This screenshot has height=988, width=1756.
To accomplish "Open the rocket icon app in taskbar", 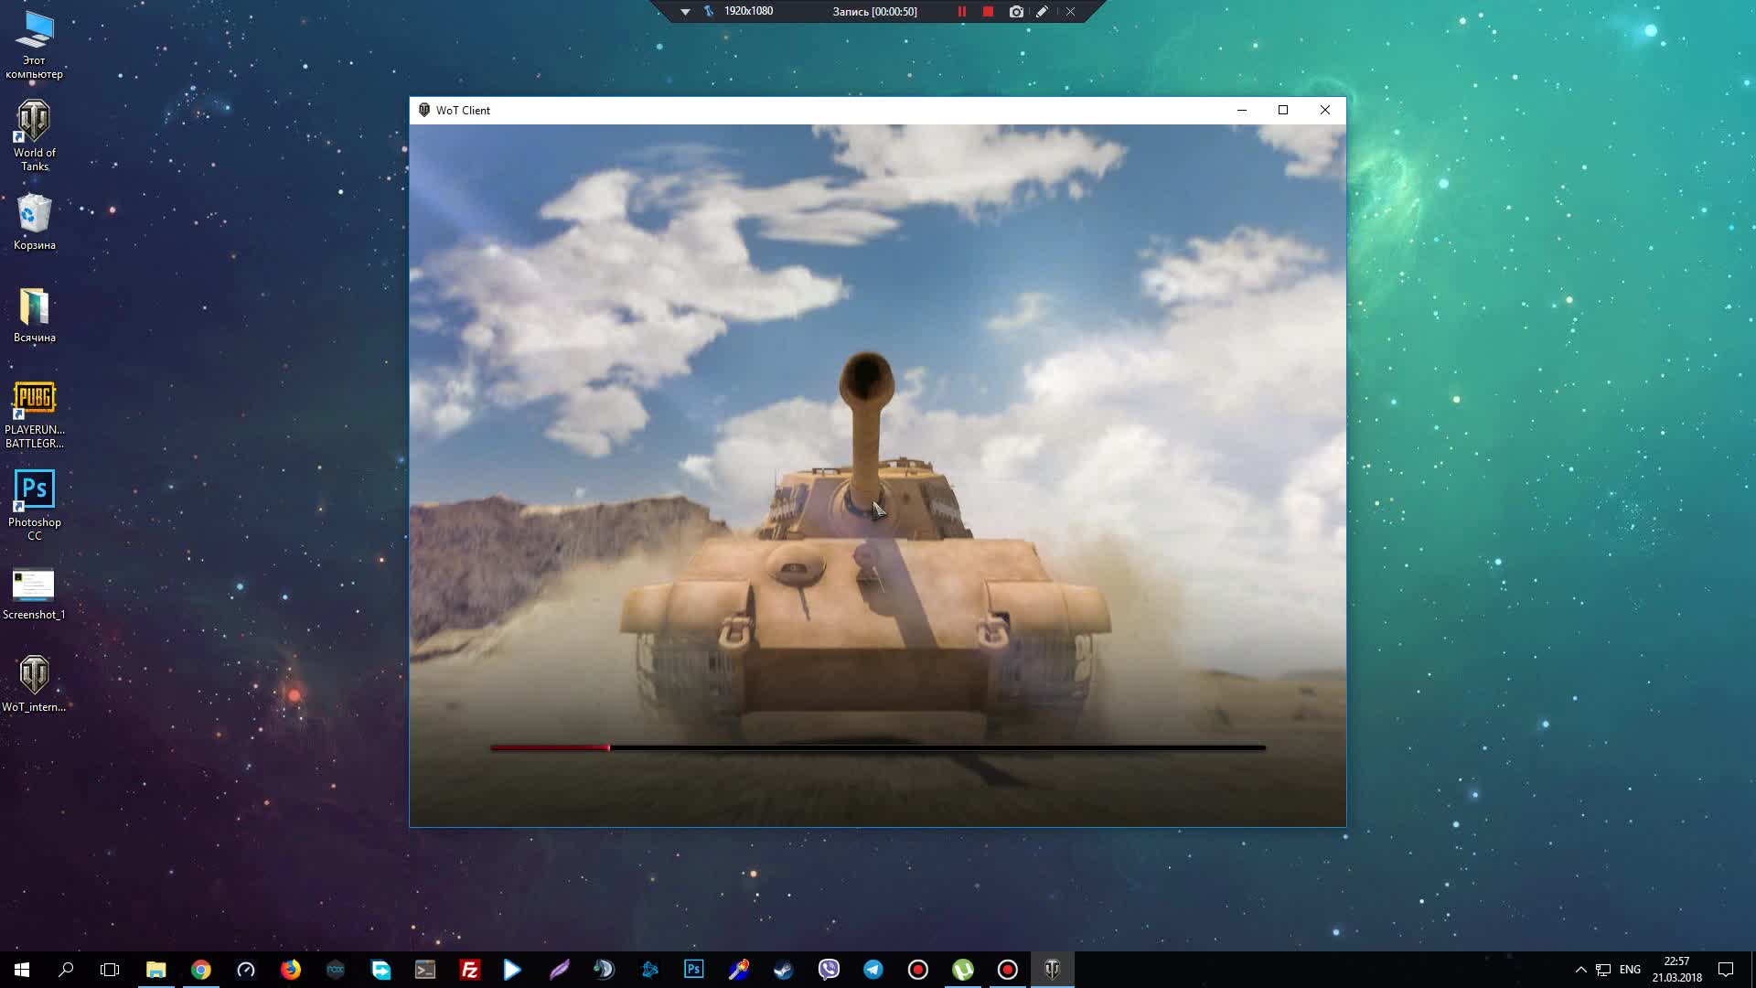I will pos(739,970).
